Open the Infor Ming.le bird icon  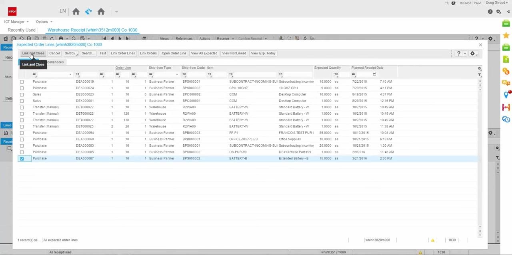(x=88, y=12)
